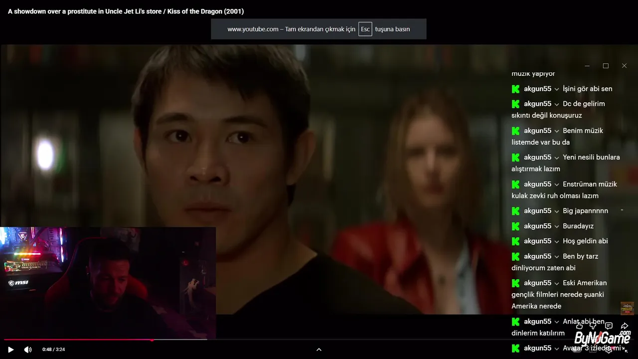The width and height of the screenshot is (638, 359).
Task: Open chevron next to 'Benim müzik' message
Action: tap(557, 131)
